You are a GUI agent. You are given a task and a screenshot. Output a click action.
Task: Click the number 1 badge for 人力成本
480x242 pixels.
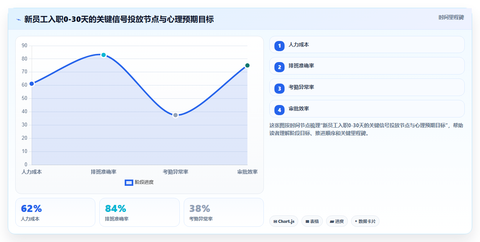(x=279, y=46)
